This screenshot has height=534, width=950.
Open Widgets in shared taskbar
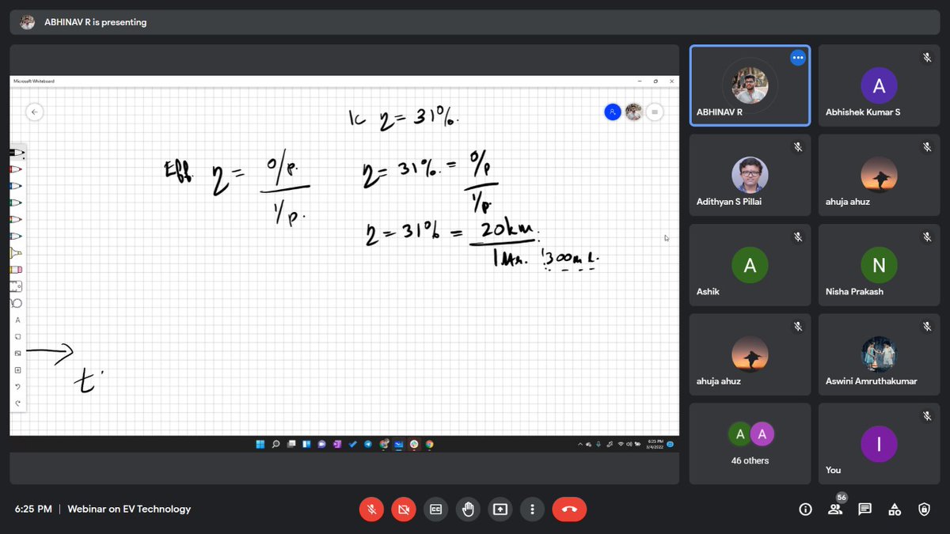(x=306, y=445)
